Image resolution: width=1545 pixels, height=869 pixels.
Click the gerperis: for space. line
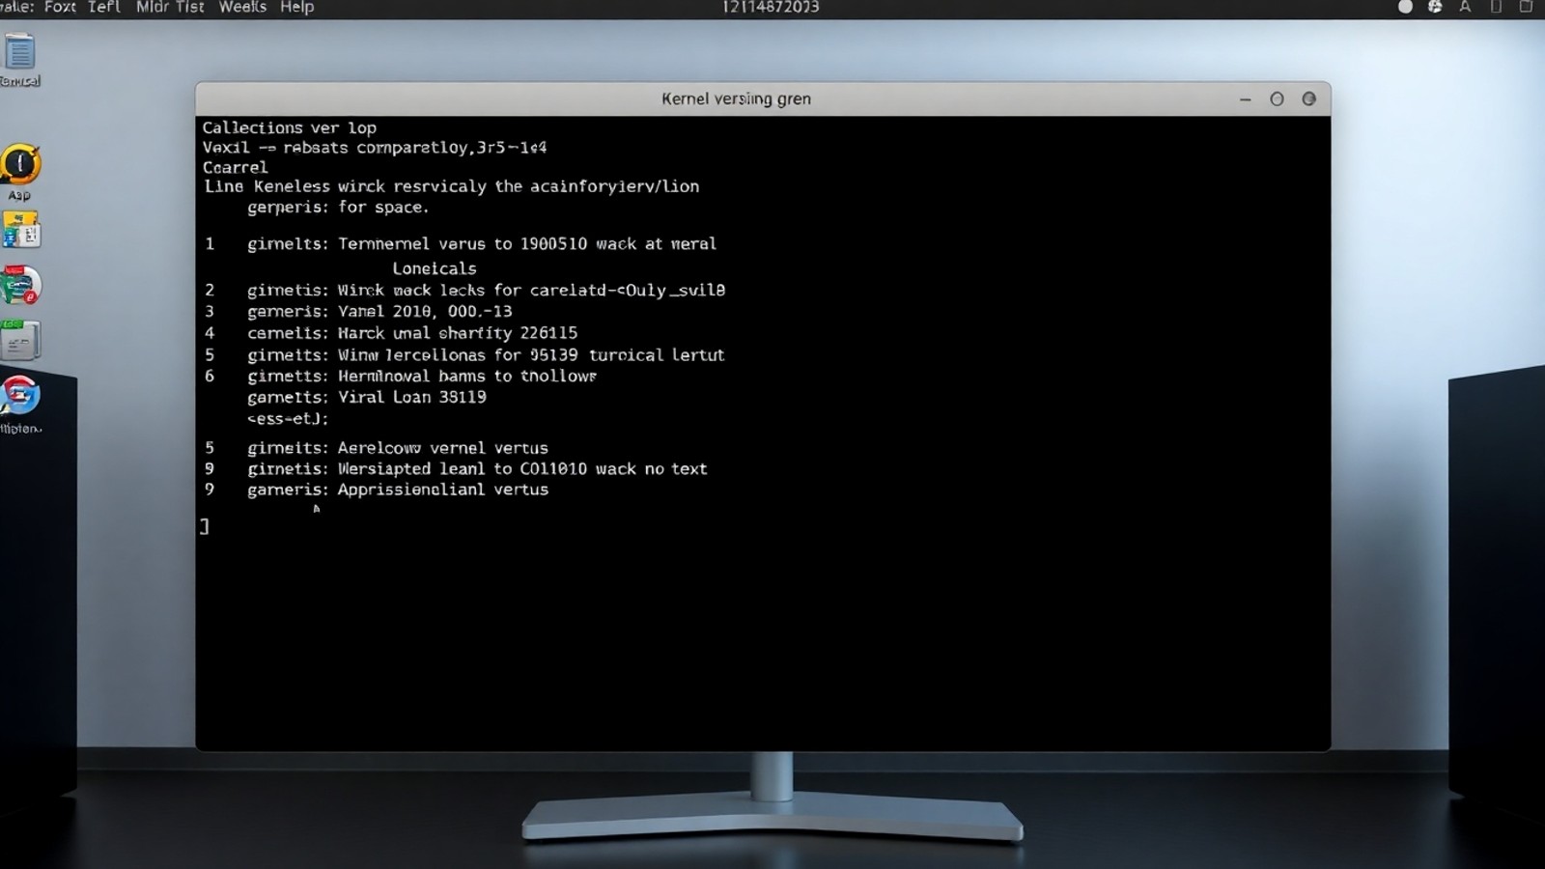point(338,208)
